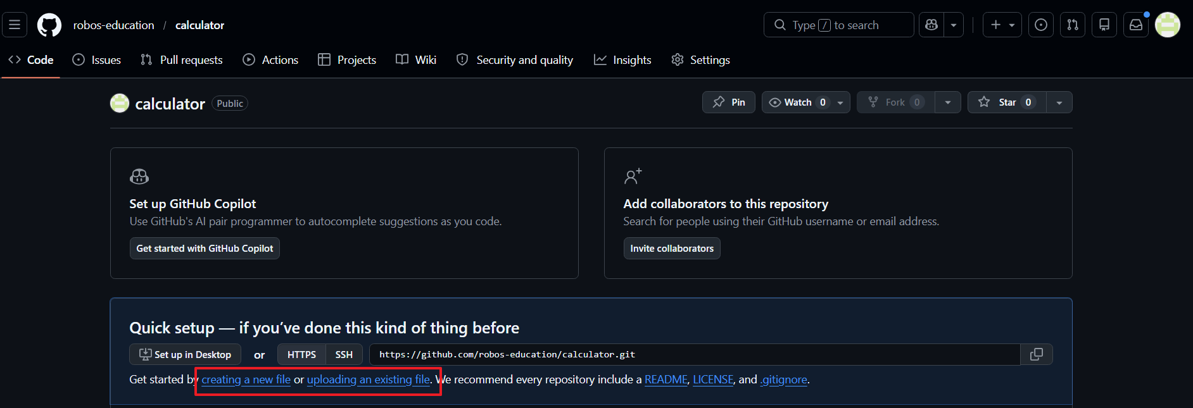
Task: Copy the clone URL to clipboard
Action: pos(1037,355)
